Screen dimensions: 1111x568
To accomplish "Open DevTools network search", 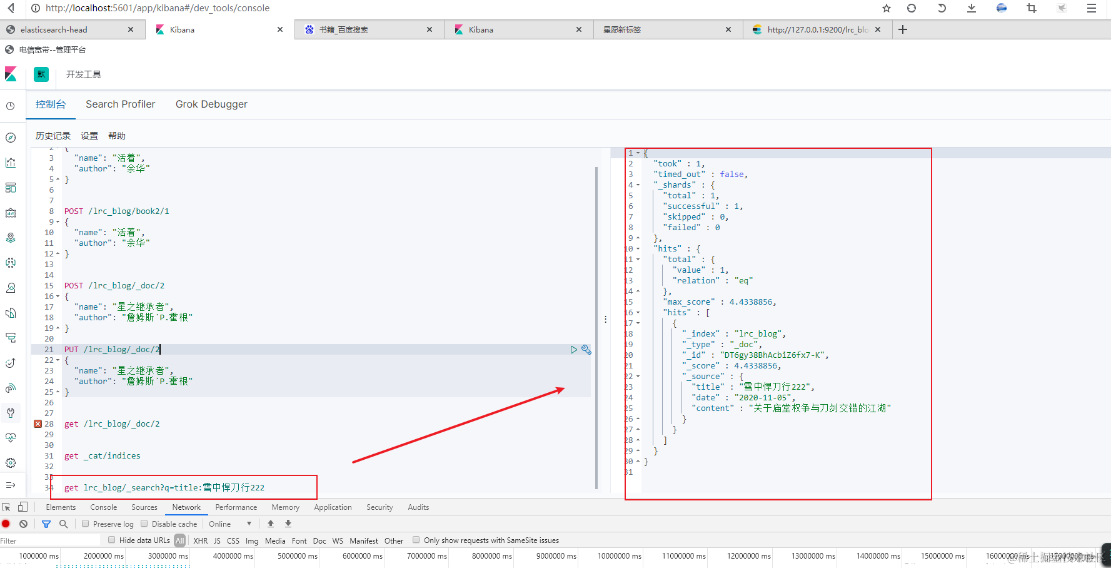I will [x=63, y=524].
